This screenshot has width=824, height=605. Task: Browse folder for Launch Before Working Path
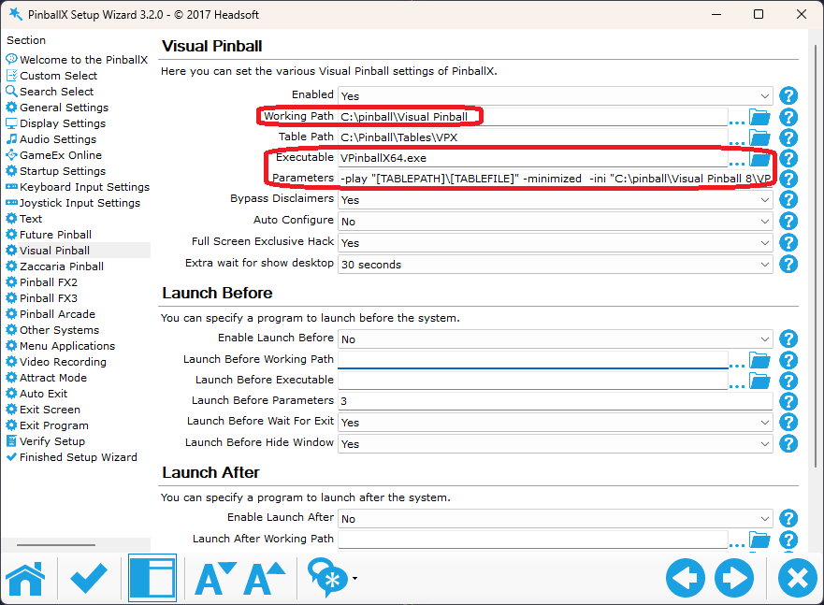point(759,360)
